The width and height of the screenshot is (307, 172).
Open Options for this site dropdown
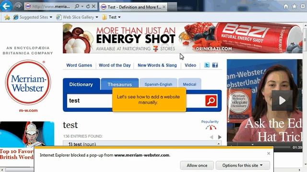243,165
